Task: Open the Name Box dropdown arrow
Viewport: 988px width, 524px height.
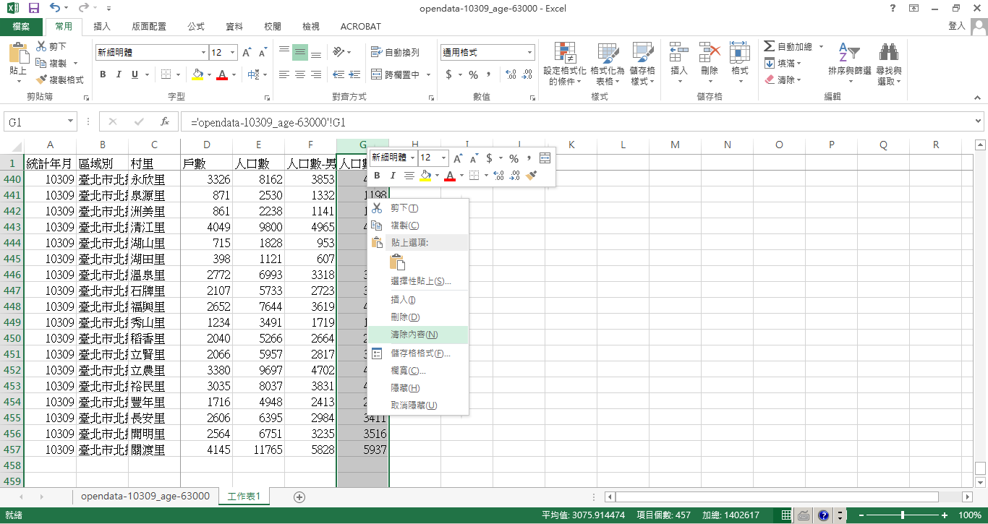Action: point(70,122)
